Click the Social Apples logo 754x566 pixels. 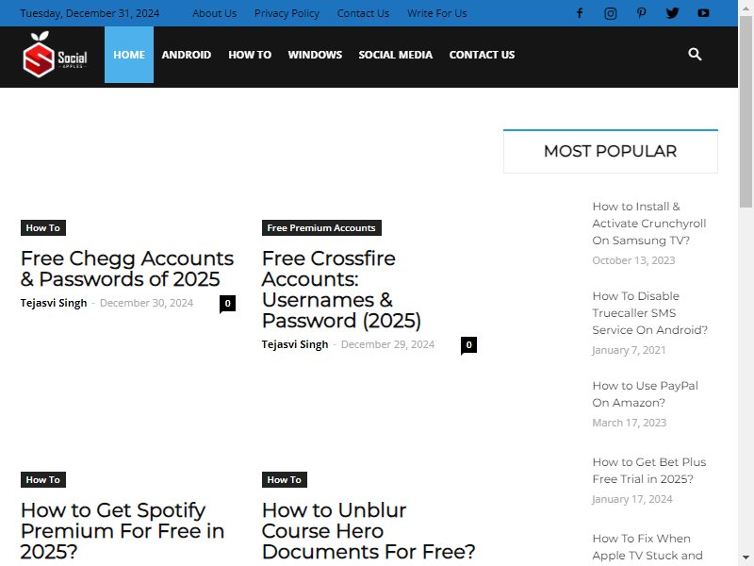pyautogui.click(x=55, y=55)
